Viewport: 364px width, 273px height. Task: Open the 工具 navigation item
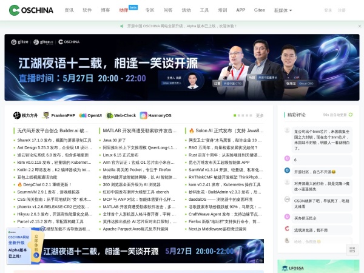pos(204,10)
